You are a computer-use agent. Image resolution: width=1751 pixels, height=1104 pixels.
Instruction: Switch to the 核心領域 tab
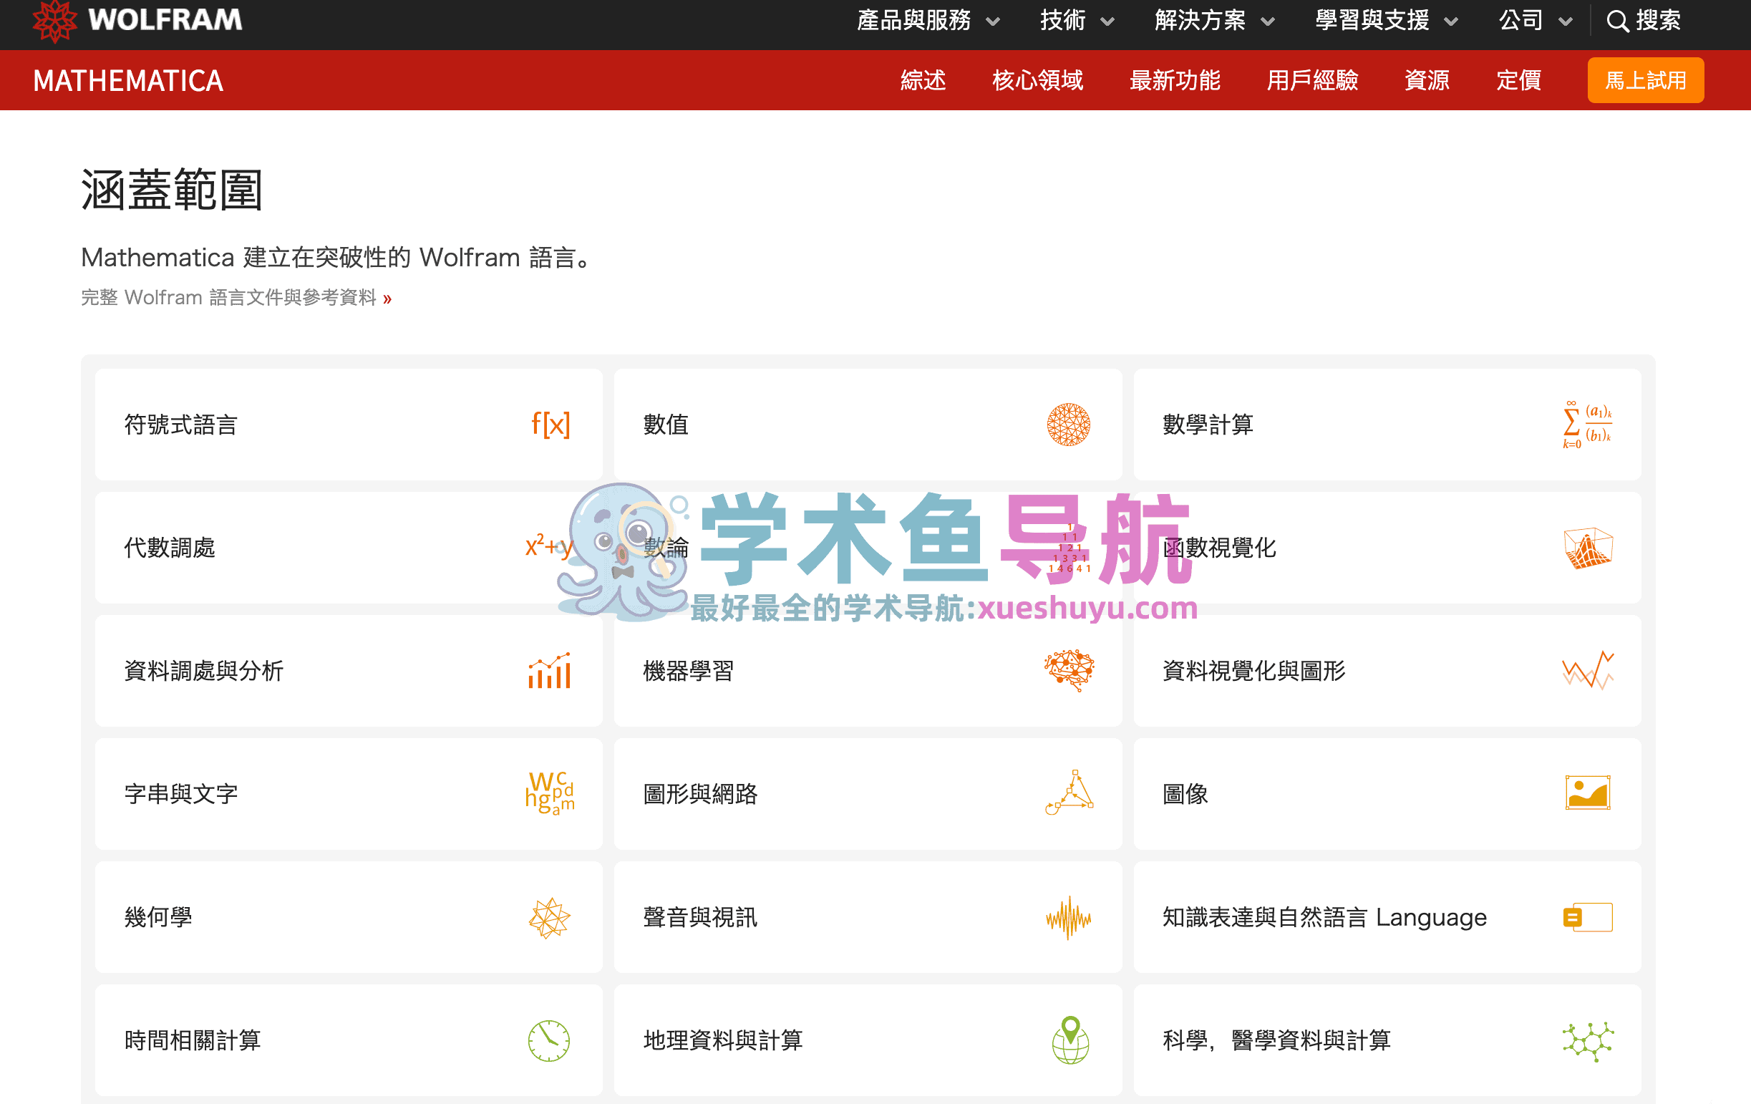click(x=1037, y=80)
